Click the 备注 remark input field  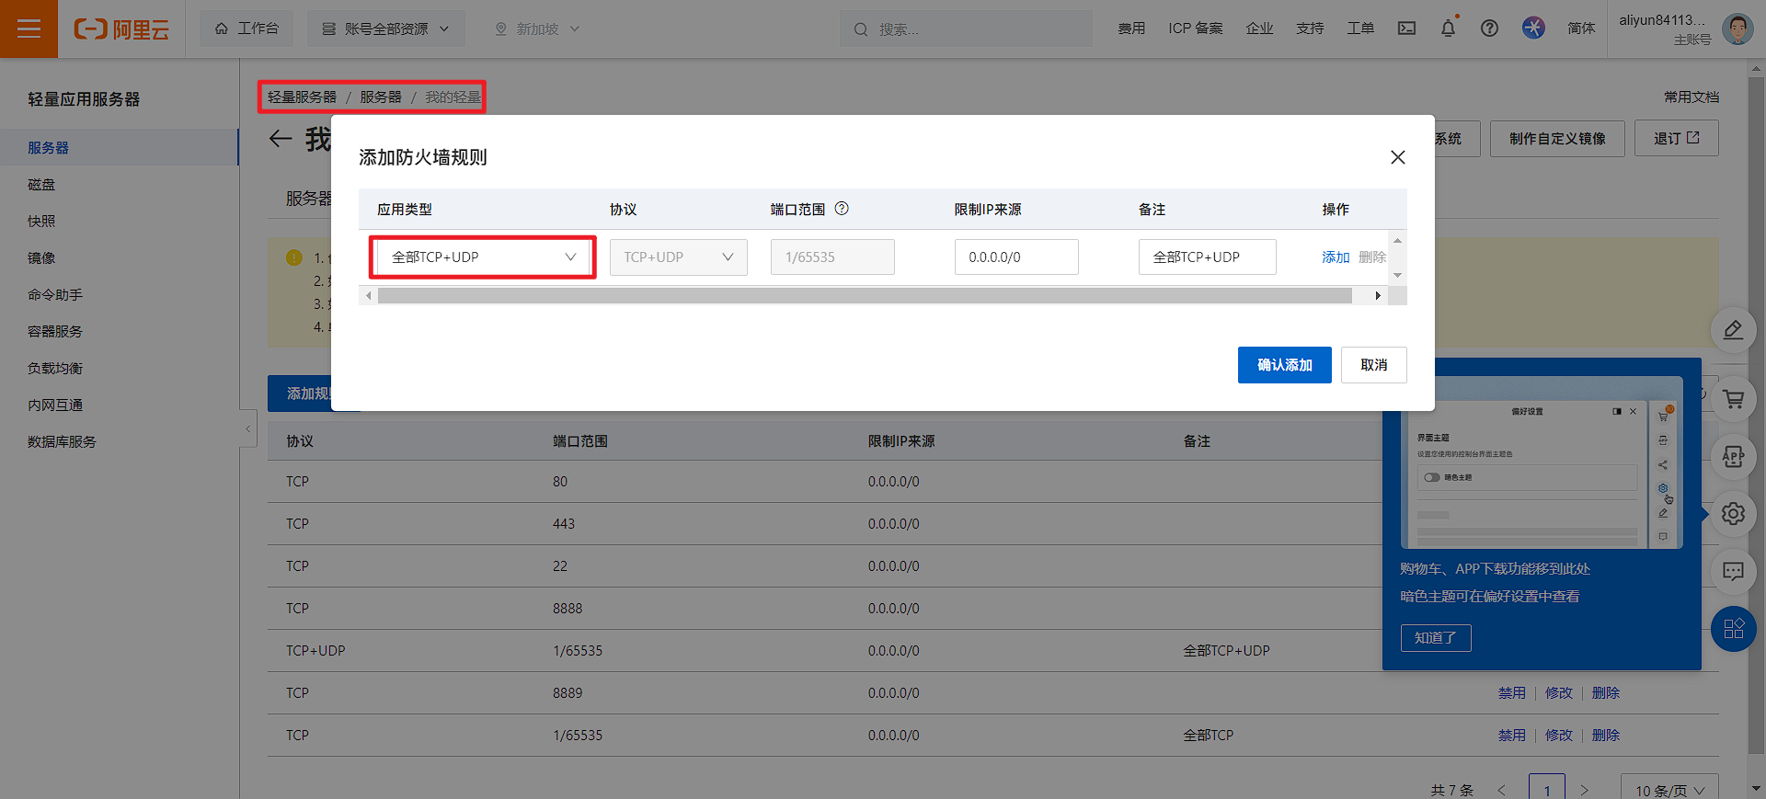tap(1207, 257)
